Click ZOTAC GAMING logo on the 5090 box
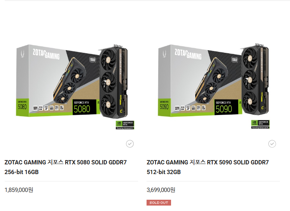This screenshot has height=211, width=290. pyautogui.click(x=188, y=54)
